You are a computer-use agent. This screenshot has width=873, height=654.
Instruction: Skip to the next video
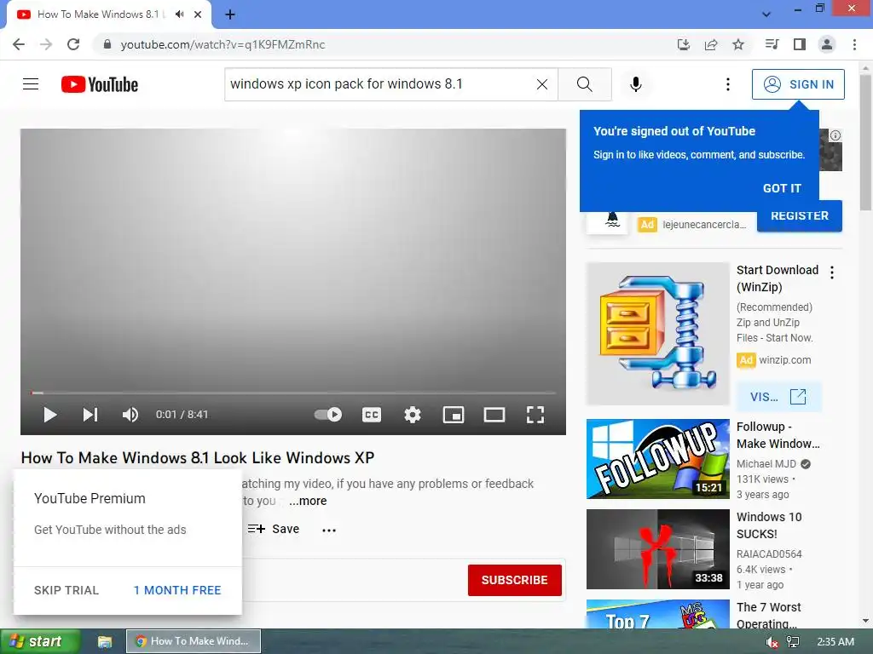[90, 415]
